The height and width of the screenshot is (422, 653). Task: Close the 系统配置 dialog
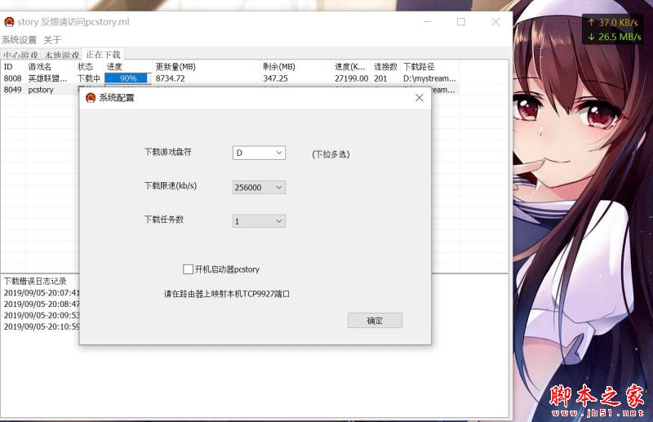pos(419,97)
